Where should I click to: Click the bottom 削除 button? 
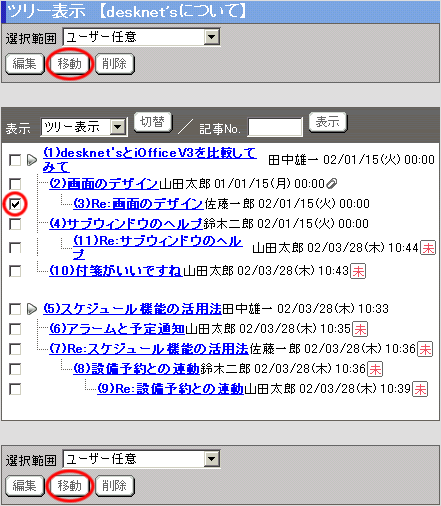(115, 486)
